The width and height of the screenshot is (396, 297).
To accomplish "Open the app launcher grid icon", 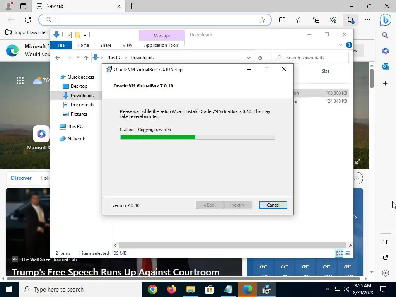I will coord(20,80).
